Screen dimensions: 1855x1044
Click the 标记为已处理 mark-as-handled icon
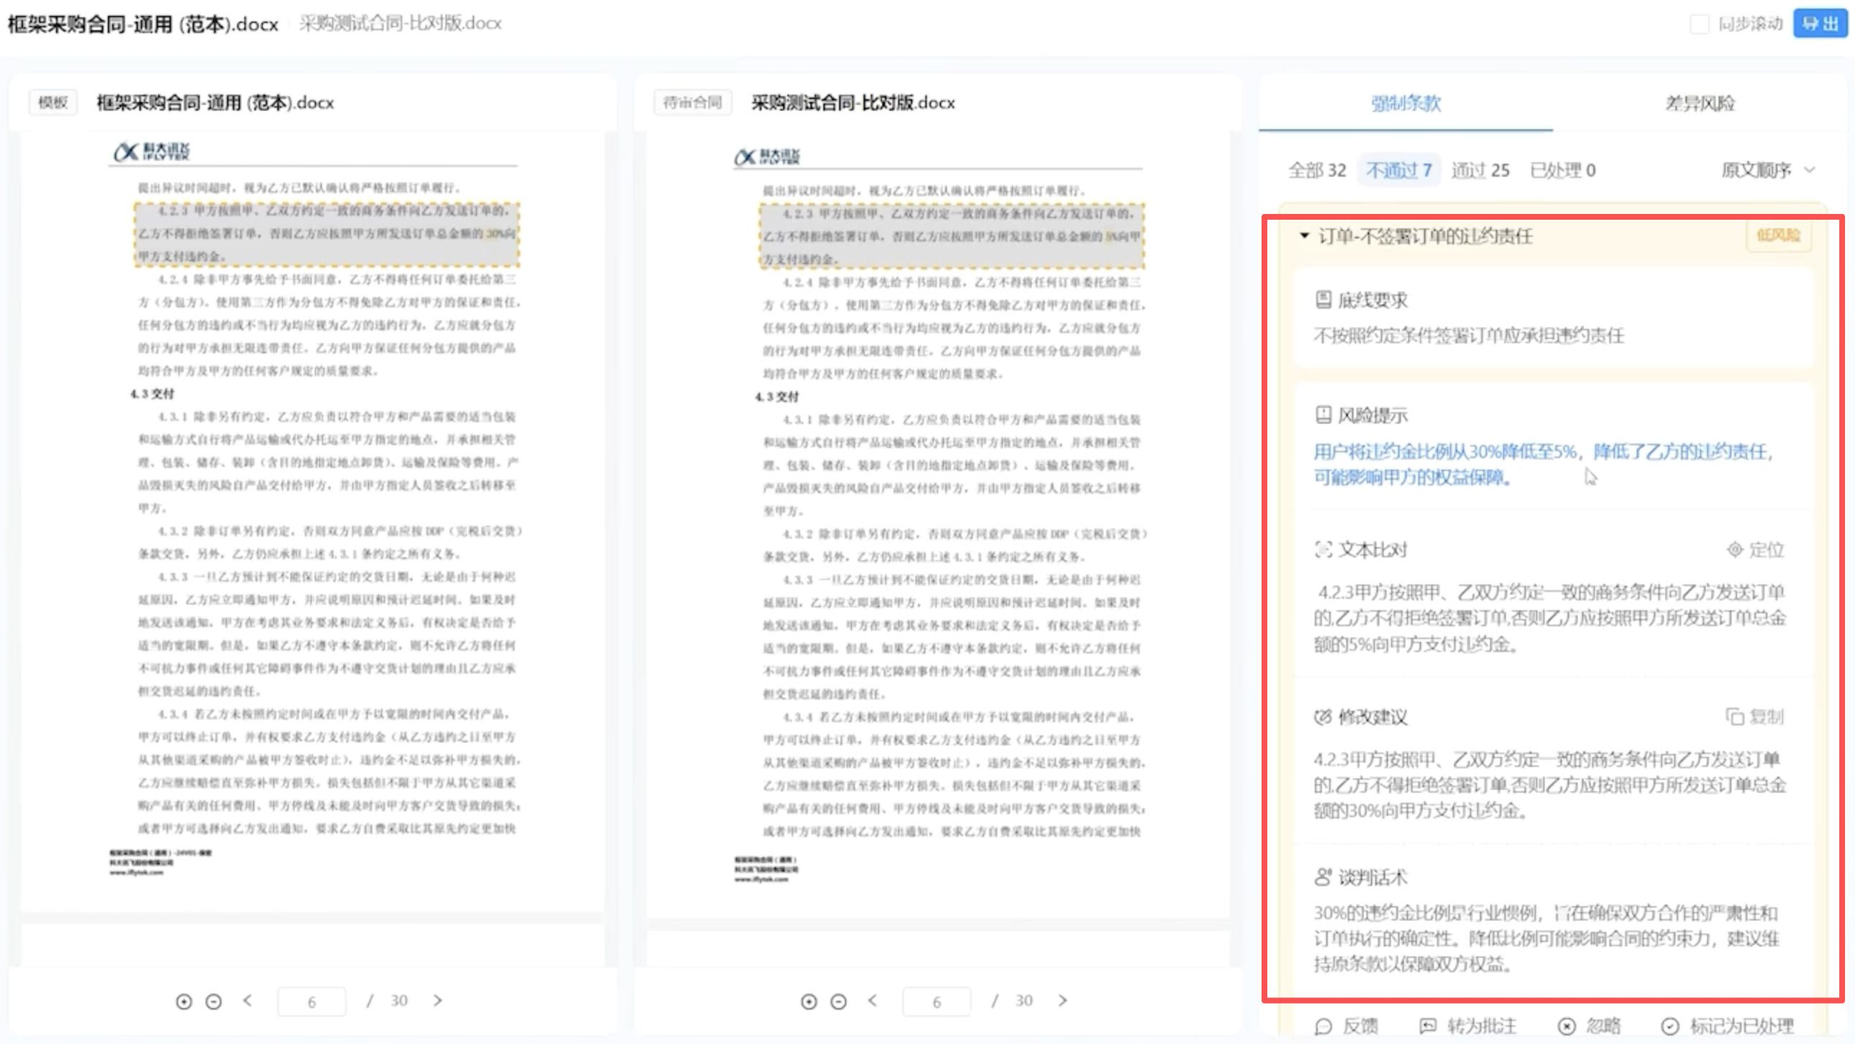tap(1673, 1027)
